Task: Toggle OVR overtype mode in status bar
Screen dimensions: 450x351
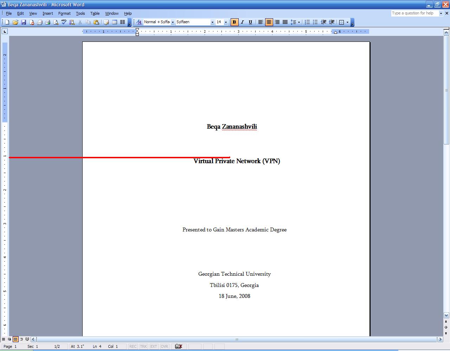Action: click(164, 346)
